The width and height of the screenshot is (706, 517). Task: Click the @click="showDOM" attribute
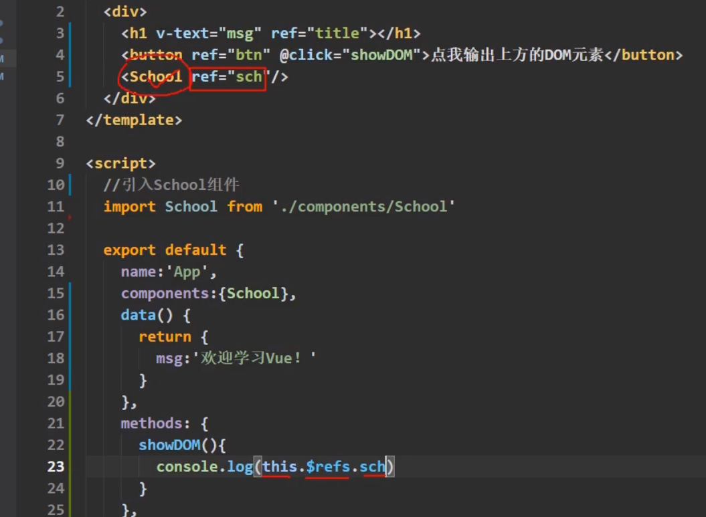point(350,55)
